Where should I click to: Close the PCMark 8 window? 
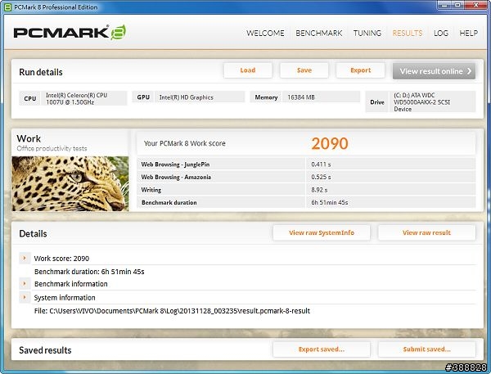475,5
